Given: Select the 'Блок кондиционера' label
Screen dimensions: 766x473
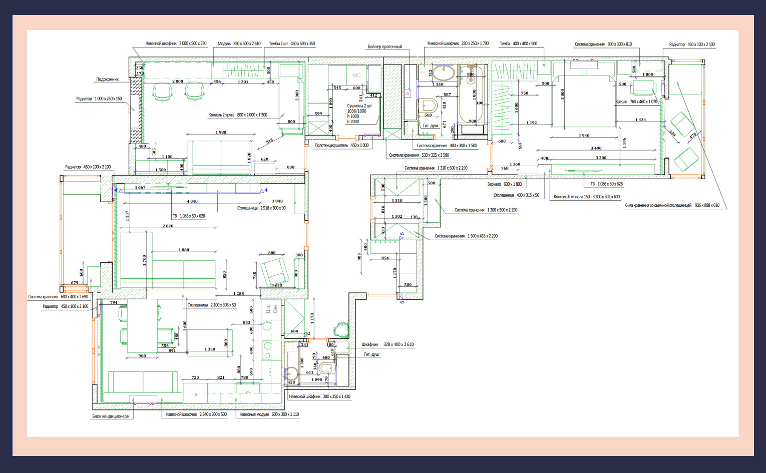Looking at the screenshot, I should click(x=110, y=416).
